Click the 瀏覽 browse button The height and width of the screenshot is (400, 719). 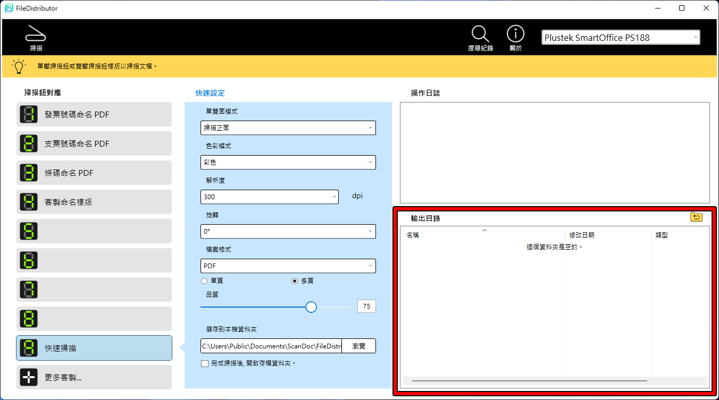(359, 346)
